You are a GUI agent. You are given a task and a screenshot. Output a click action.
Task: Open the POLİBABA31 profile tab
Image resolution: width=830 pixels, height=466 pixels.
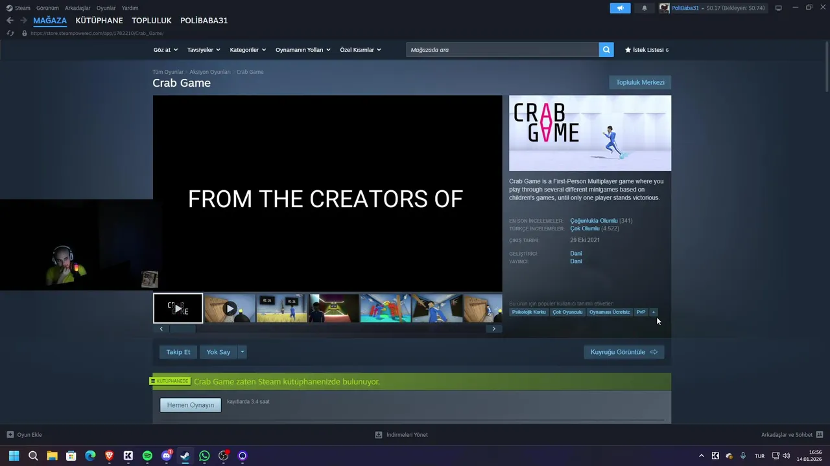click(204, 21)
